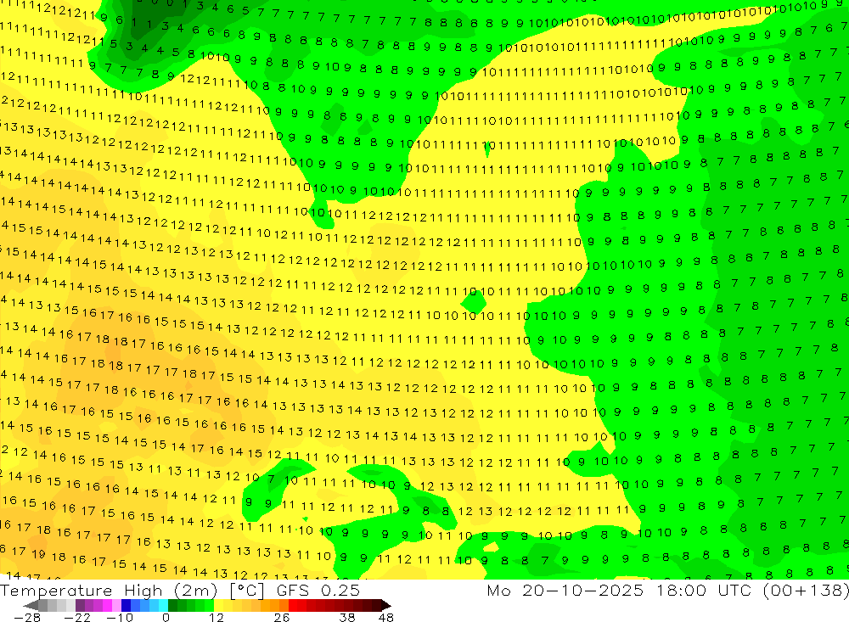Select the '-22' color scale label

point(77,618)
